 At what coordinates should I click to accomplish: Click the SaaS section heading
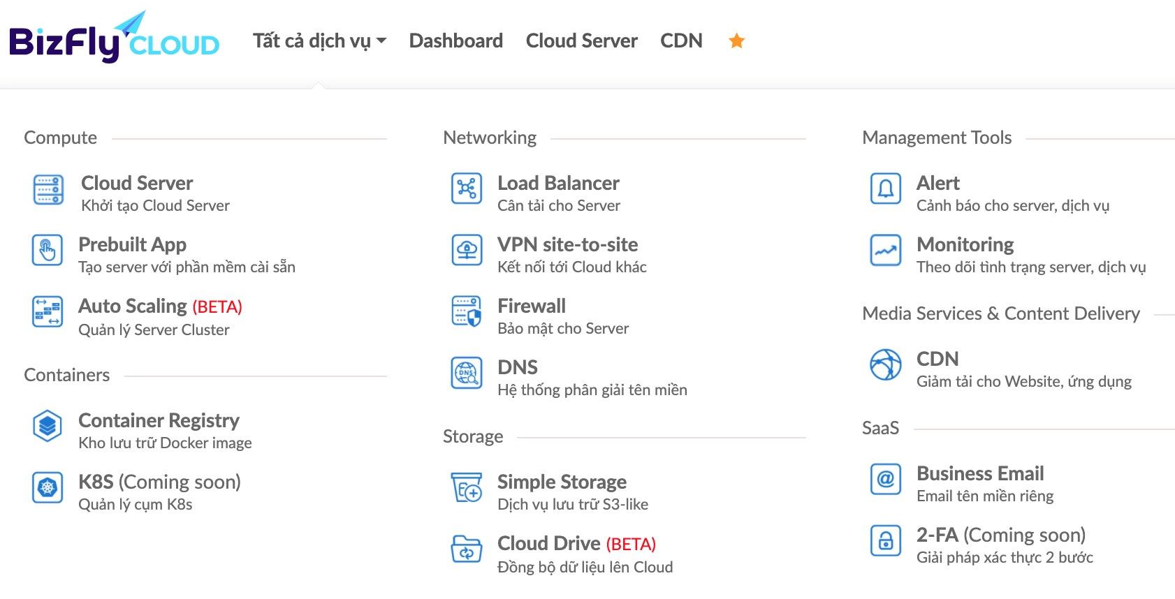(x=880, y=428)
